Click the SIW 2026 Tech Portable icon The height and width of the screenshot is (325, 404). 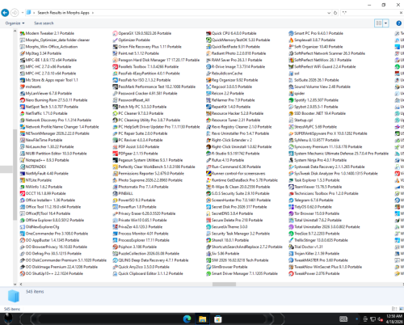click(x=208, y=260)
